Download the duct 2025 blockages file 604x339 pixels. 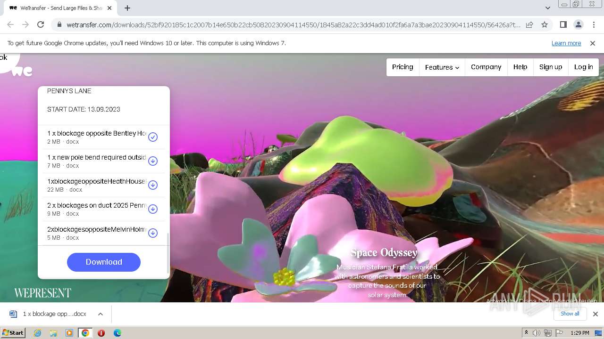click(x=153, y=209)
